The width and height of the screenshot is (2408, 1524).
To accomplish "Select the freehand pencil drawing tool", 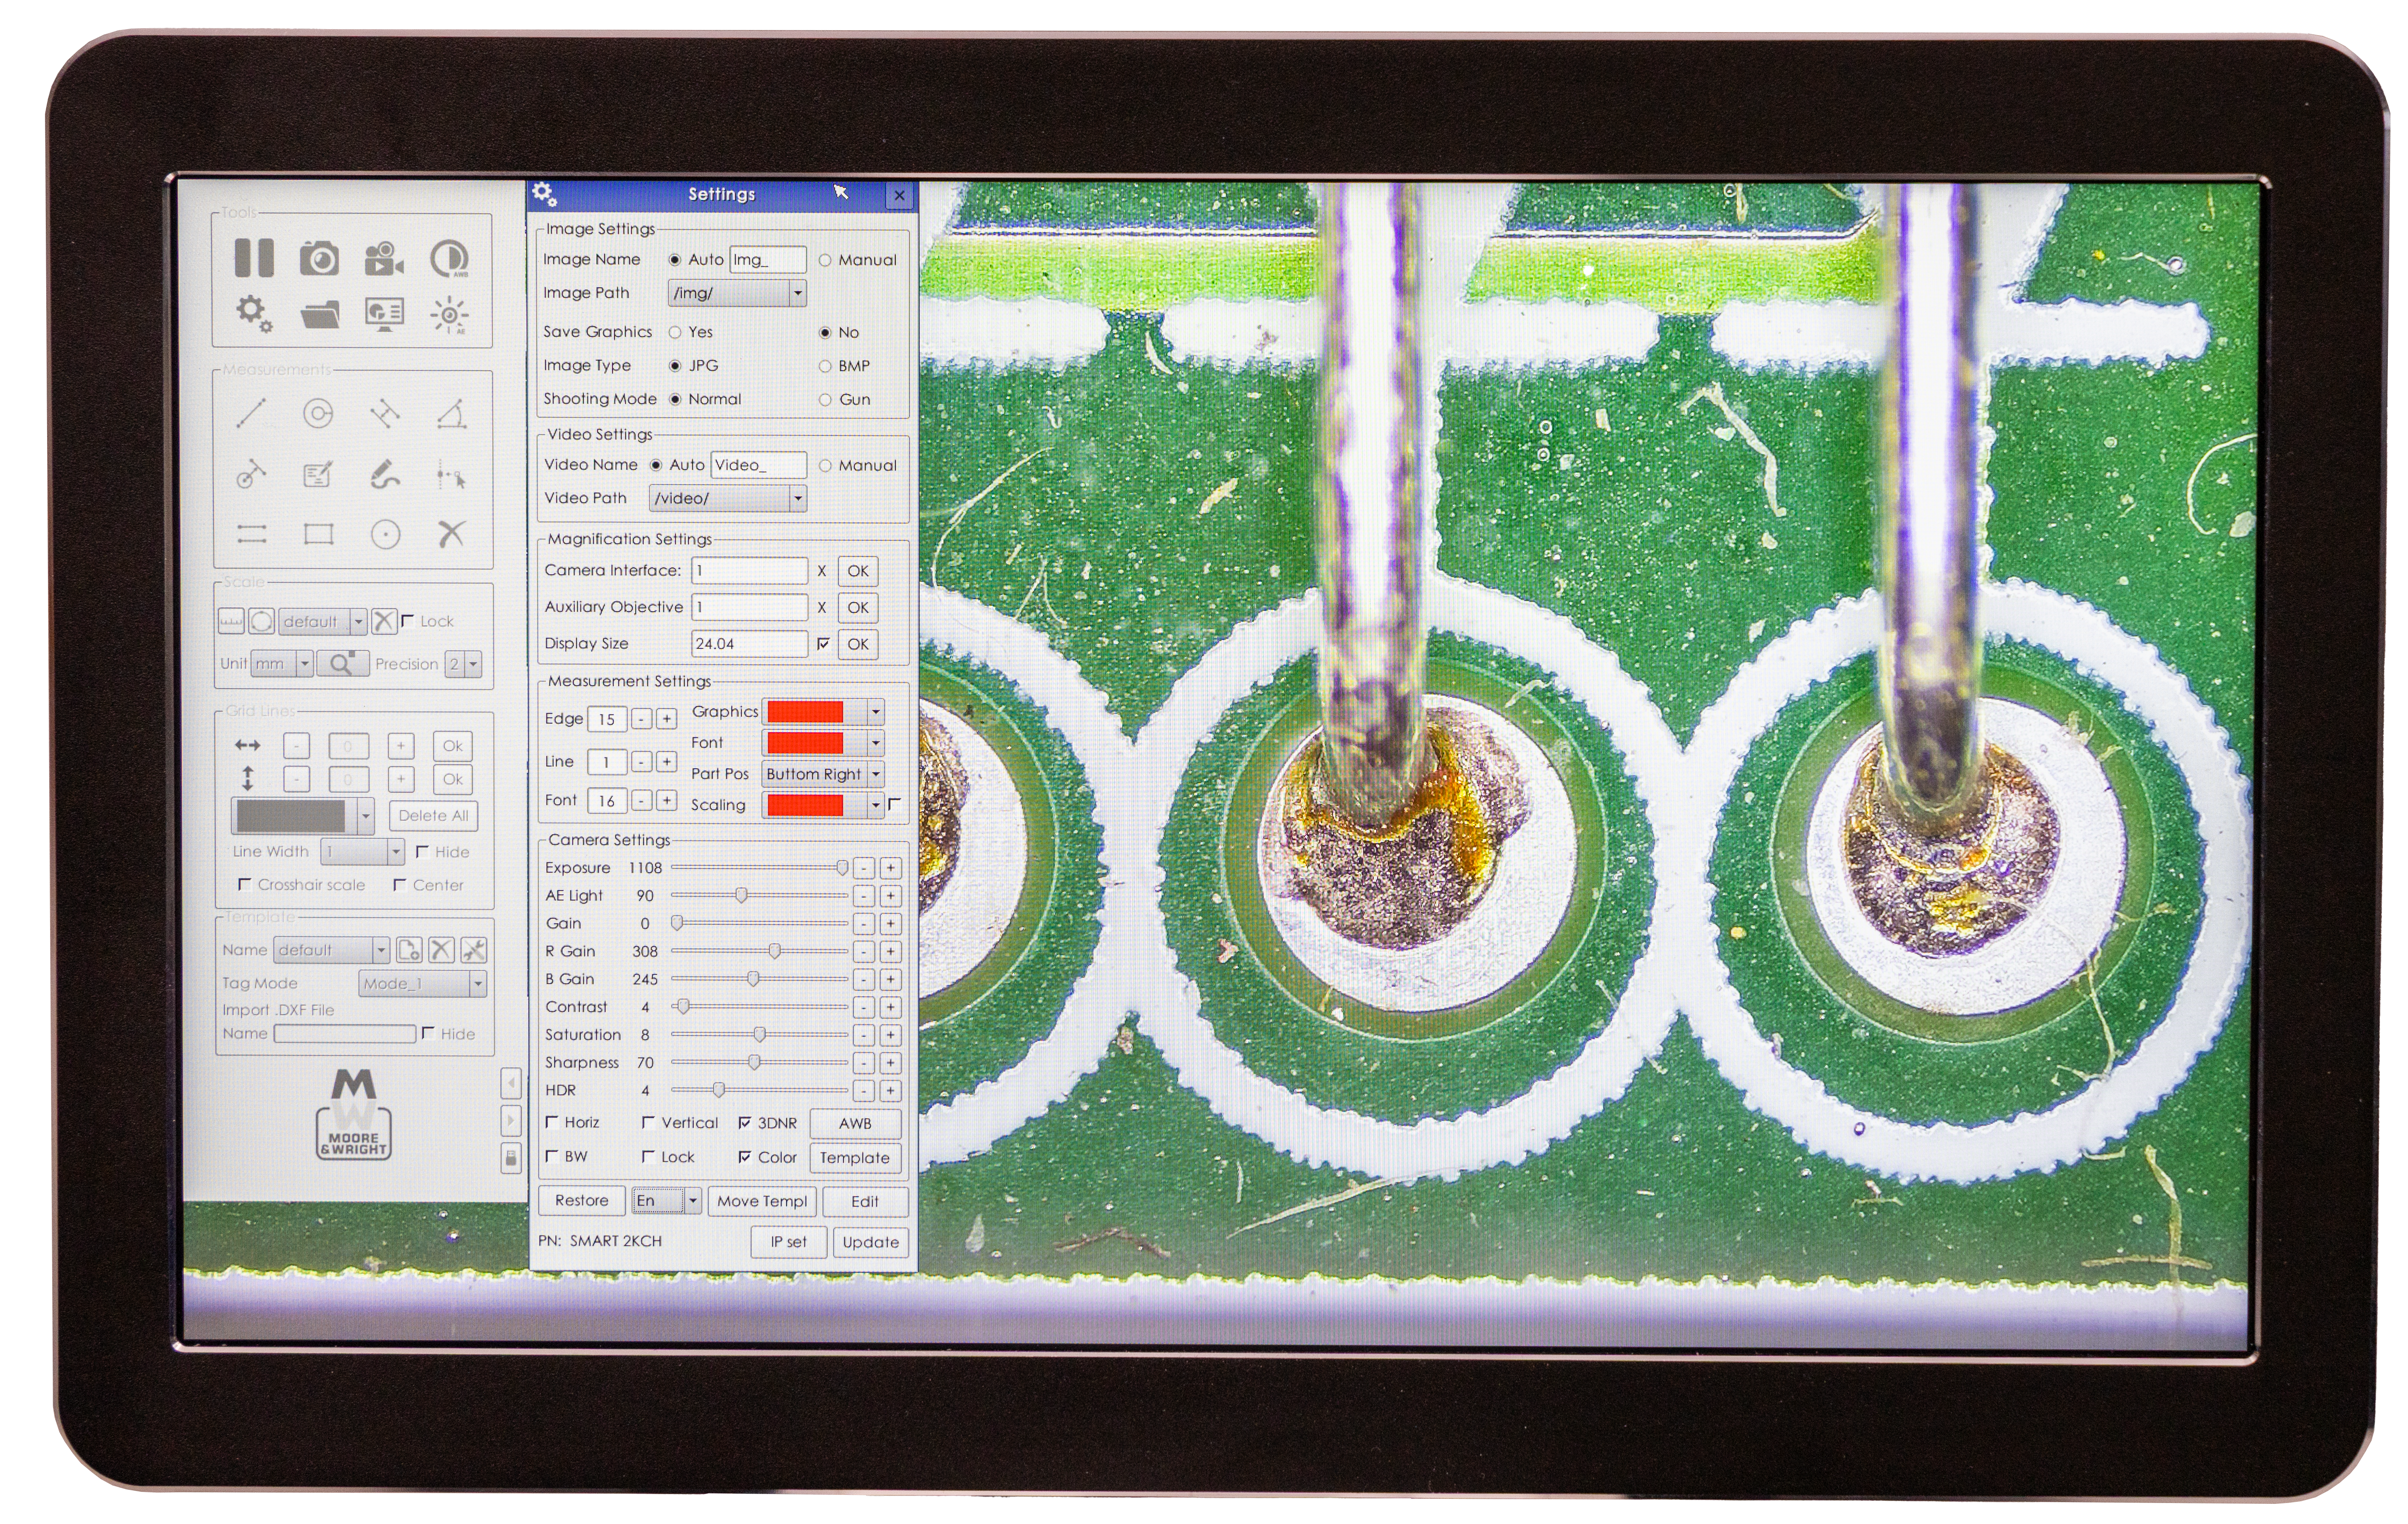I will (x=385, y=474).
